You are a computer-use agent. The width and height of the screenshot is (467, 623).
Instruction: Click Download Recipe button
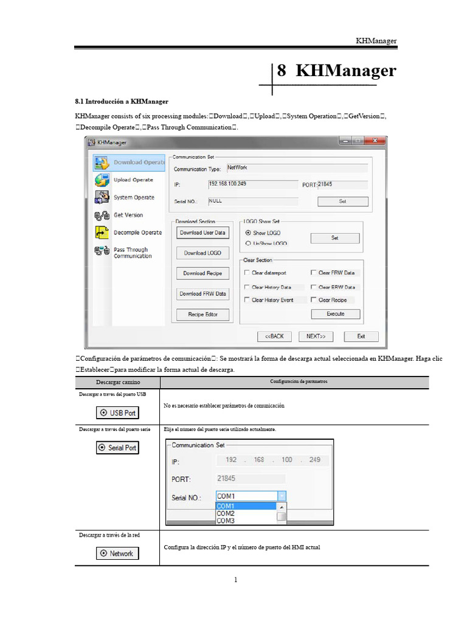tap(202, 273)
